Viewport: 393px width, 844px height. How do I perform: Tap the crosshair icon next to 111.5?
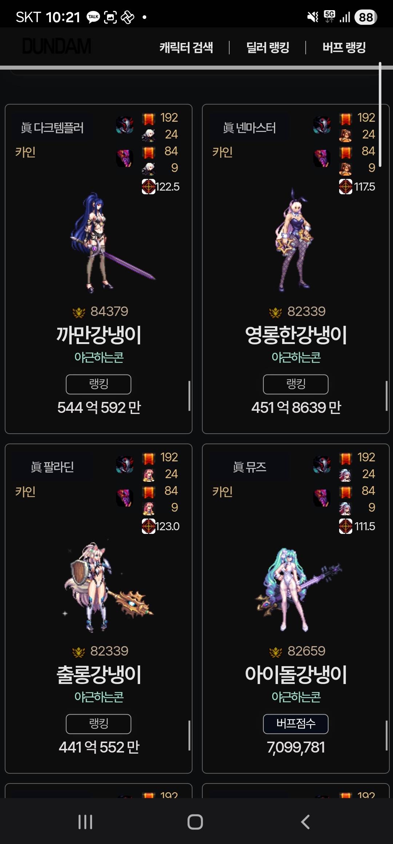(346, 526)
